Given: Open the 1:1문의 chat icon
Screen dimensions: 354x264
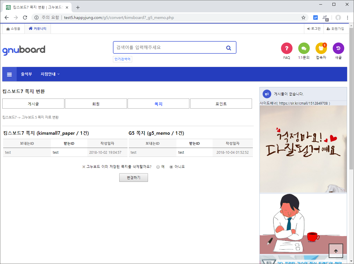Looking at the screenshot, I should point(304,48).
